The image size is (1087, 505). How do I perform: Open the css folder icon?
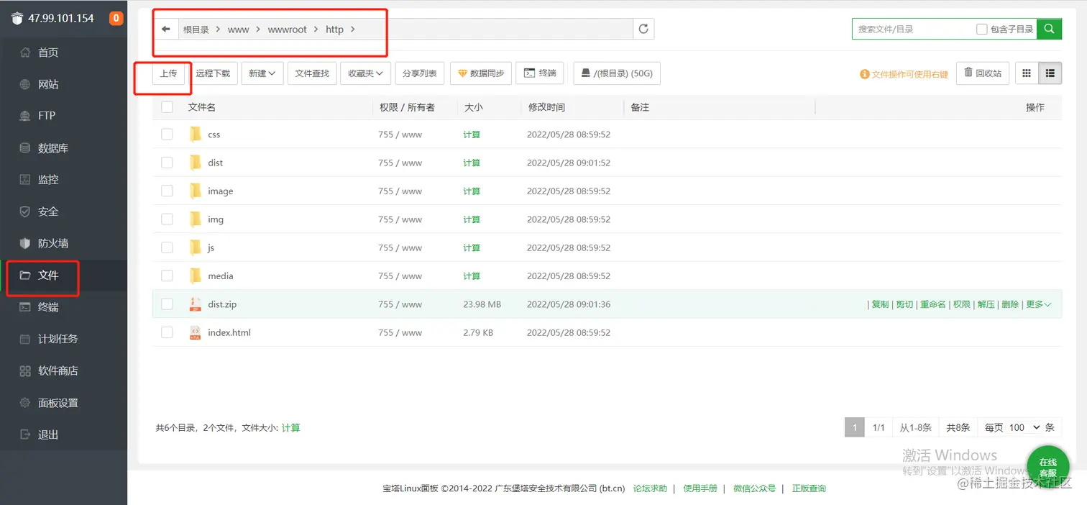[x=195, y=135]
